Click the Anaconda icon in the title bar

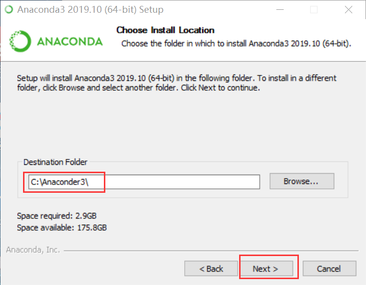pos(9,9)
